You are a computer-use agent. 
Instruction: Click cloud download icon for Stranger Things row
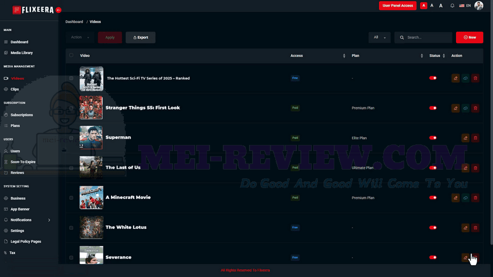click(465, 108)
